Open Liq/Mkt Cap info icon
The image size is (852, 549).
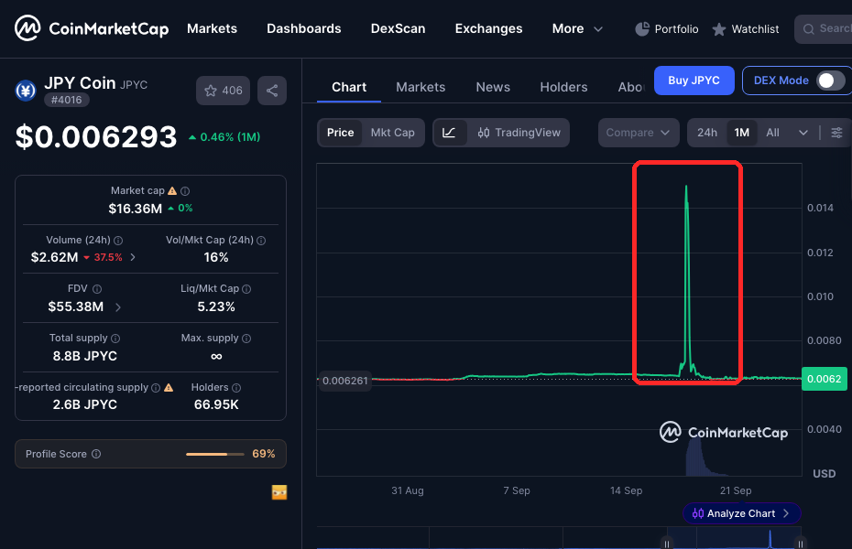click(x=246, y=289)
